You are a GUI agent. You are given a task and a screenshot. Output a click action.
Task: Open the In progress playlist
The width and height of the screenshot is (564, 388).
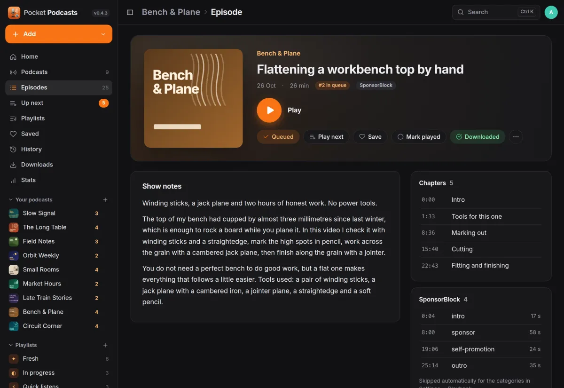[x=59, y=372]
